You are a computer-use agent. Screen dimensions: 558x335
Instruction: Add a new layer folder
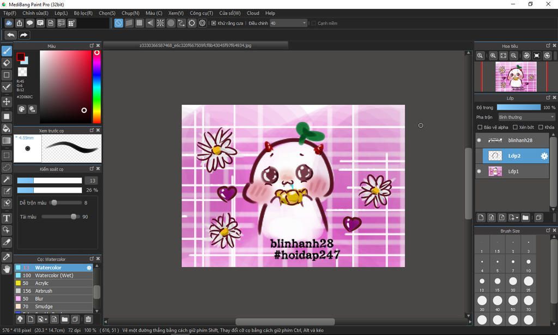526,217
